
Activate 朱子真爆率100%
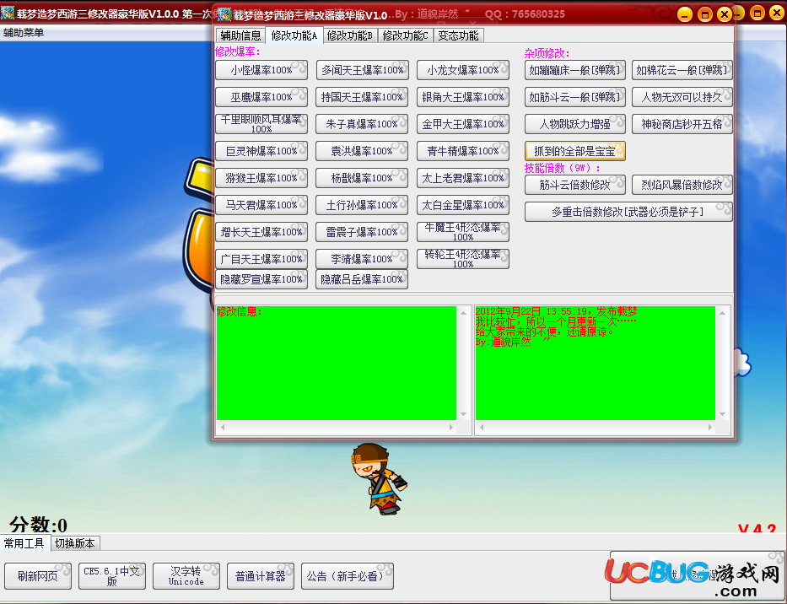[362, 124]
